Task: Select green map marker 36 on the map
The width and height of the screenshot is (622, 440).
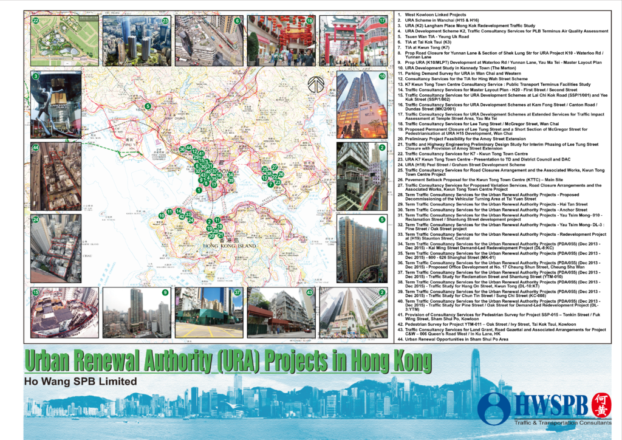Action: (182, 149)
